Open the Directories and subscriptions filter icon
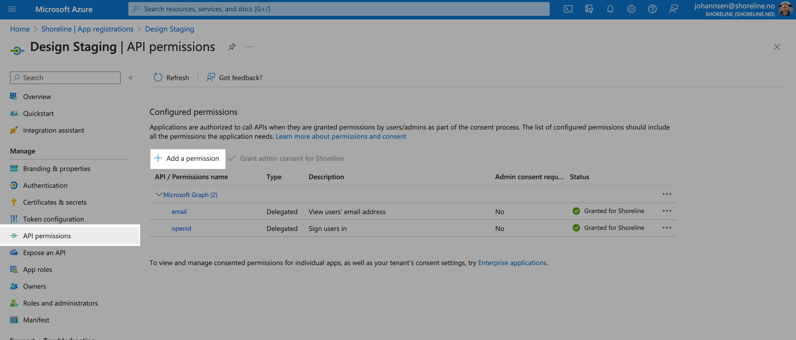Viewport: 796px width, 340px height. point(589,9)
